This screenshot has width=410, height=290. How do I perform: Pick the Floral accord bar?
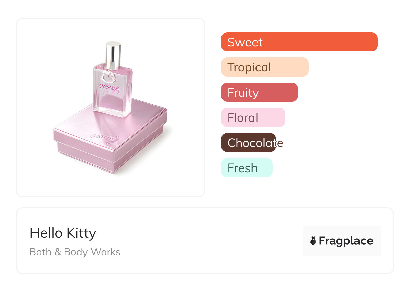pyautogui.click(x=253, y=117)
